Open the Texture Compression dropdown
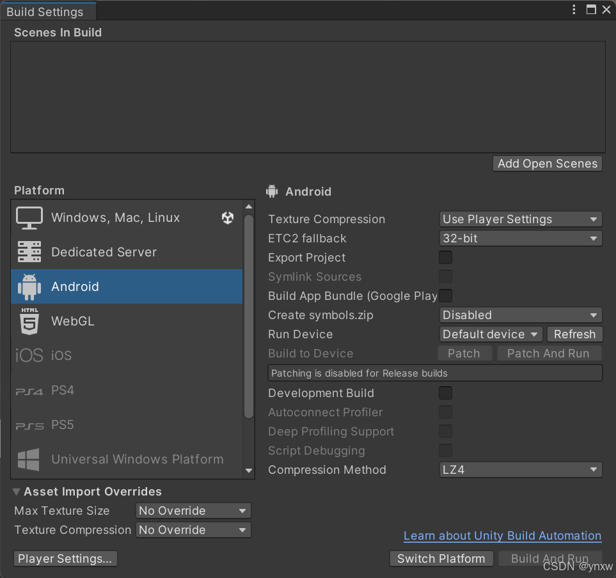This screenshot has width=616, height=578. [520, 219]
